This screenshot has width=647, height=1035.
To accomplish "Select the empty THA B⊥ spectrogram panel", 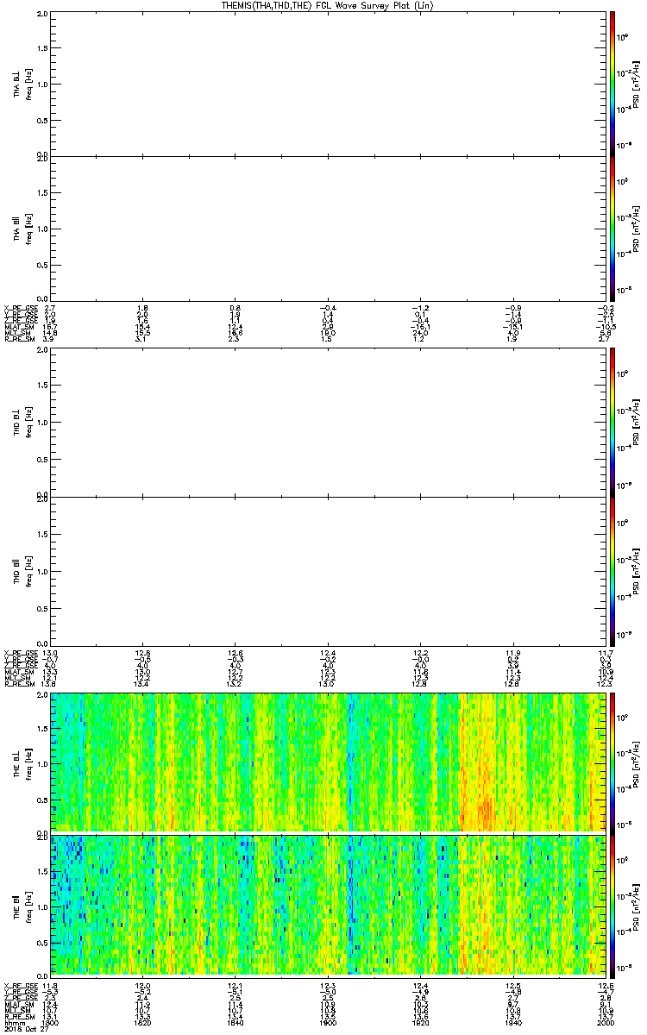I will pyautogui.click(x=328, y=84).
